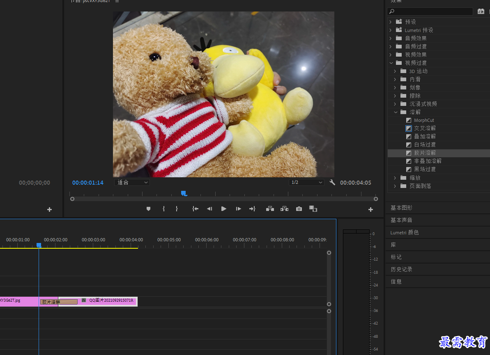Expand the 视频效果 folder
Screen dimensions: 490x355
(x=391, y=55)
